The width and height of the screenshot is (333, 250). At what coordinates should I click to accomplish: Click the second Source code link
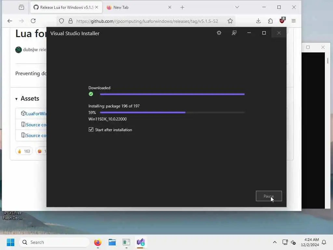click(36, 135)
